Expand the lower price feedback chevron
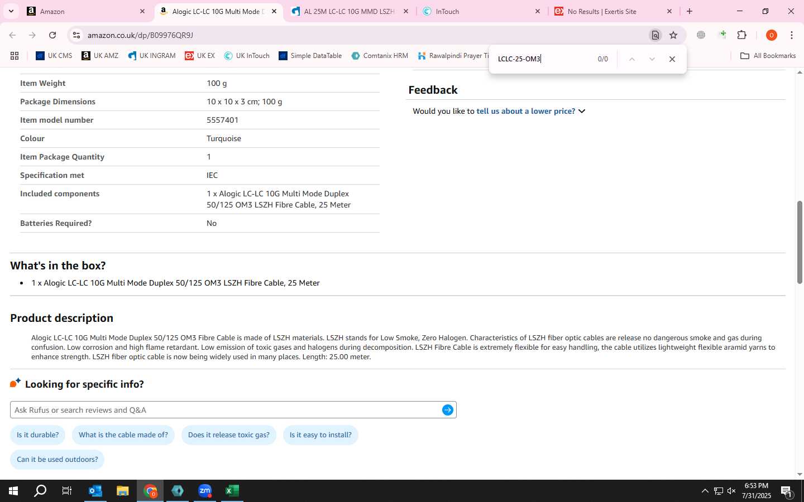 click(x=582, y=111)
